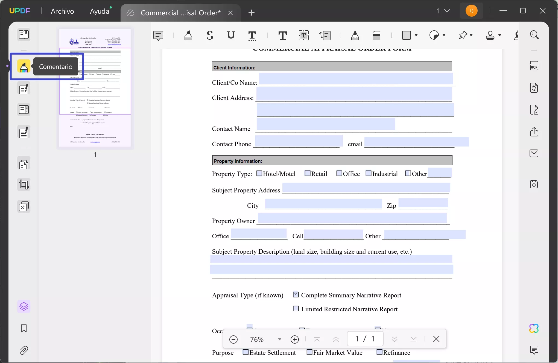This screenshot has width=558, height=363.
Task: Open the Crop pages tool in sidebar
Action: click(x=24, y=185)
